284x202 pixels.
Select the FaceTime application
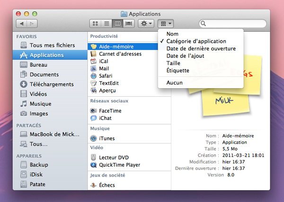[x=129, y=111]
